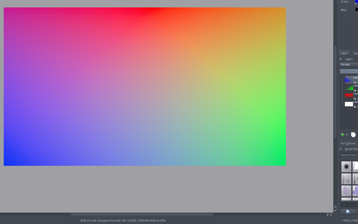
Task: Toggle visibility of the blue layer
Action: (354, 82)
